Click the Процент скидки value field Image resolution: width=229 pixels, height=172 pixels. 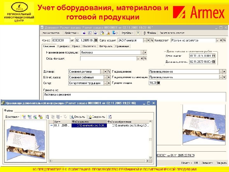tap(153, 83)
